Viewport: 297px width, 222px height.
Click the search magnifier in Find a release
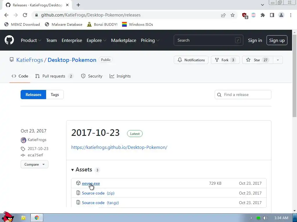click(x=219, y=95)
